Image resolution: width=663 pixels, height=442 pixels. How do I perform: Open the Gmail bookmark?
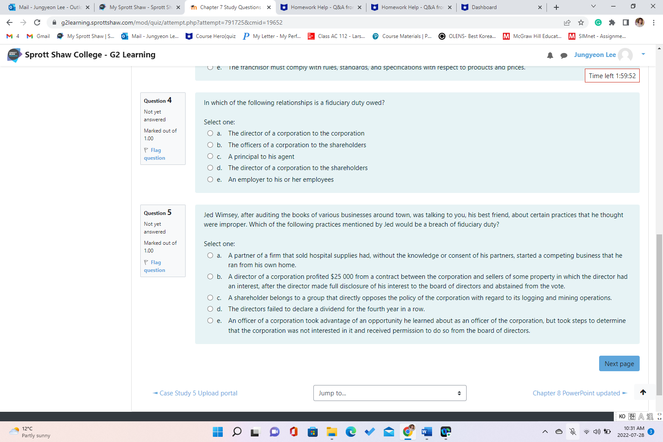pos(38,36)
